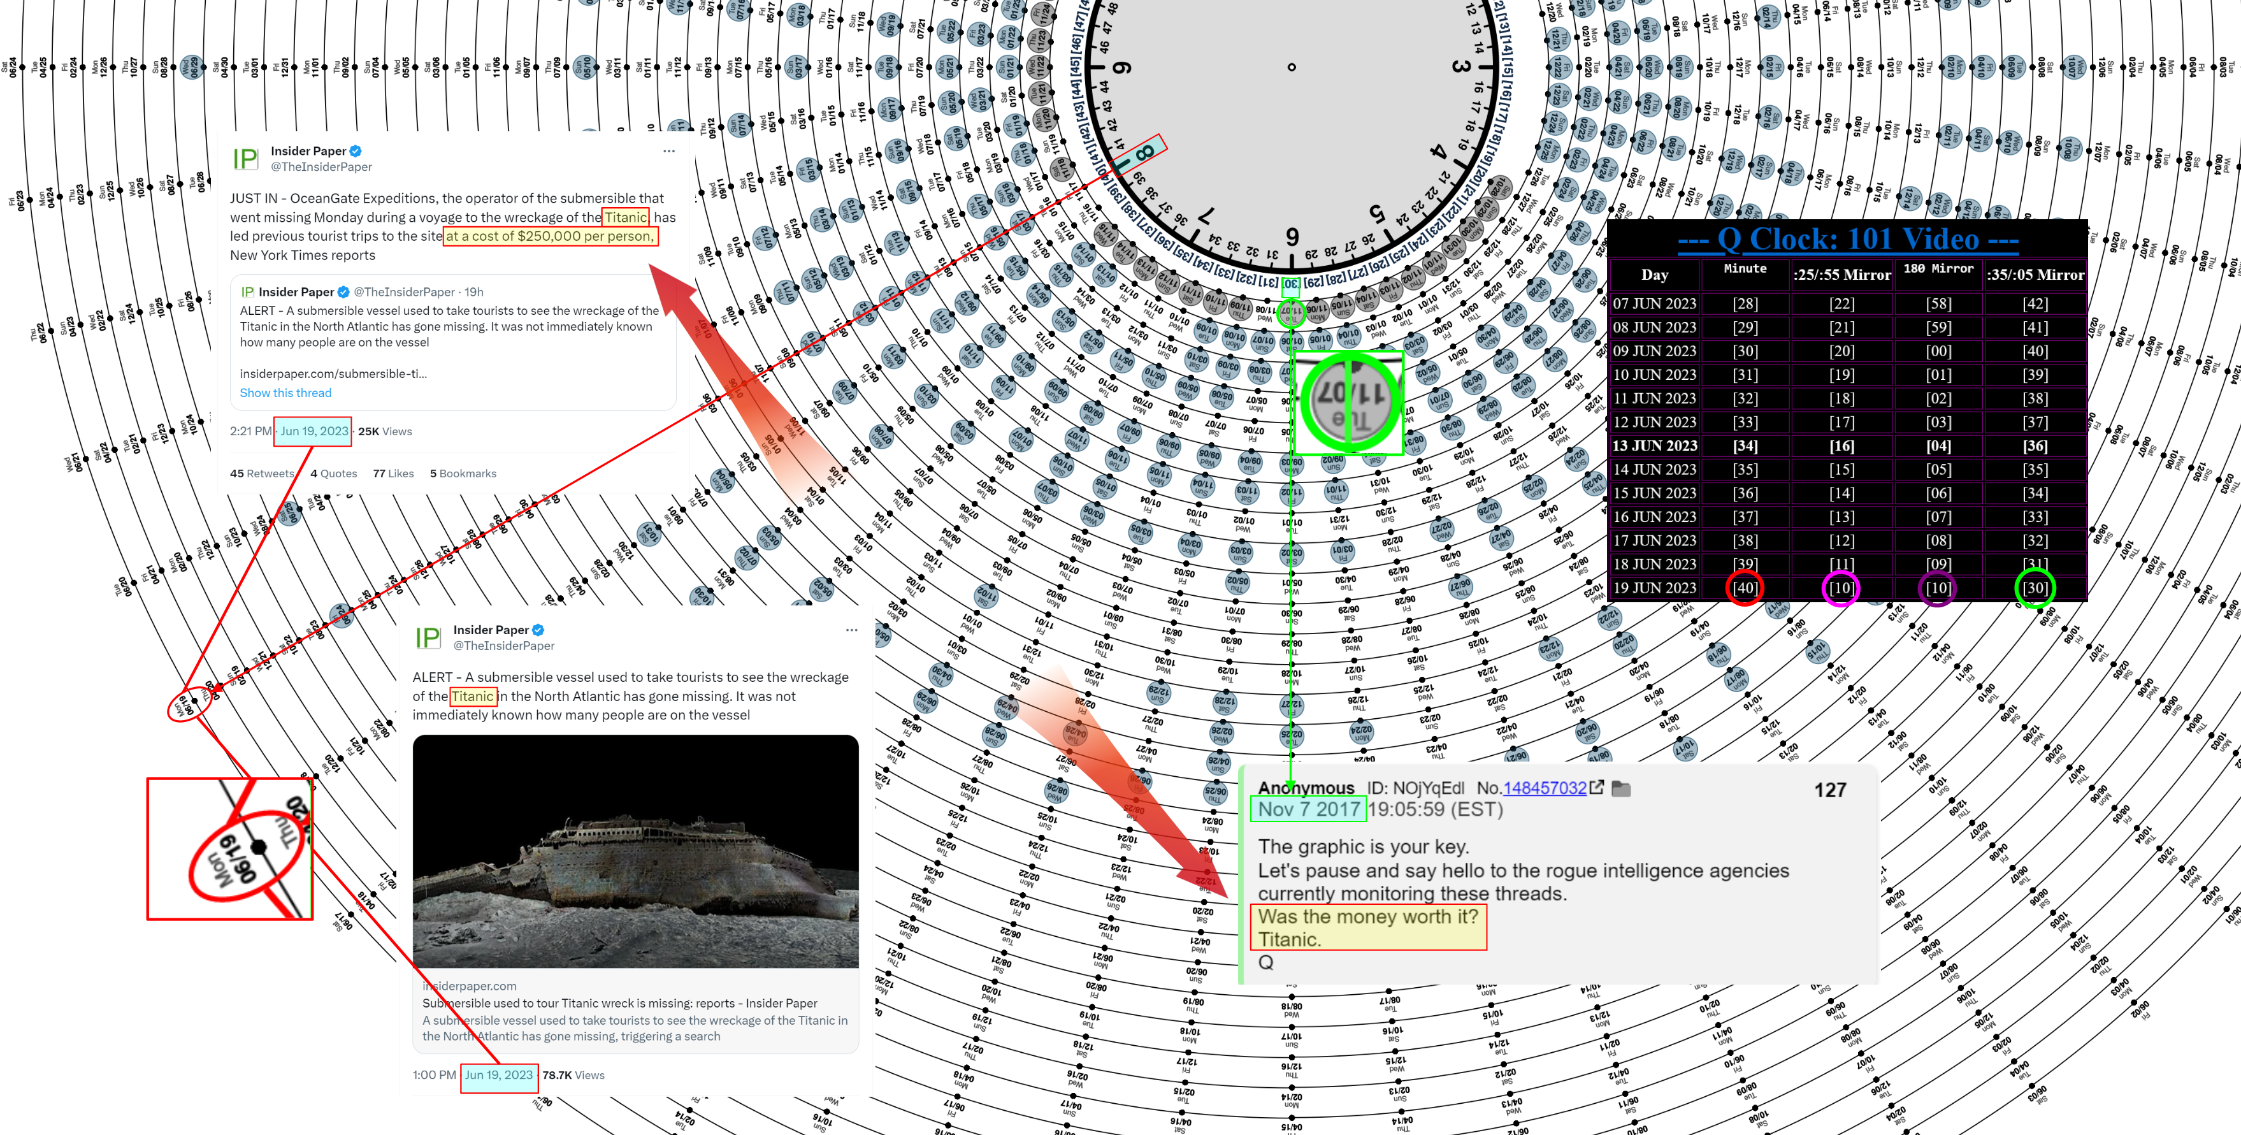View the 5 Bookmarks count

click(463, 474)
